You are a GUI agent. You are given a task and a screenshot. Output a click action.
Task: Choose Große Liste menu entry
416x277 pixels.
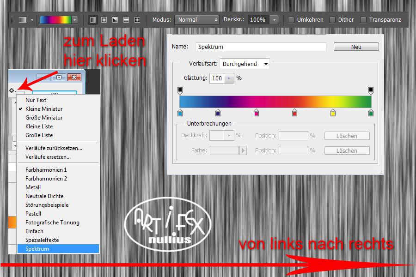pyautogui.click(x=58, y=135)
